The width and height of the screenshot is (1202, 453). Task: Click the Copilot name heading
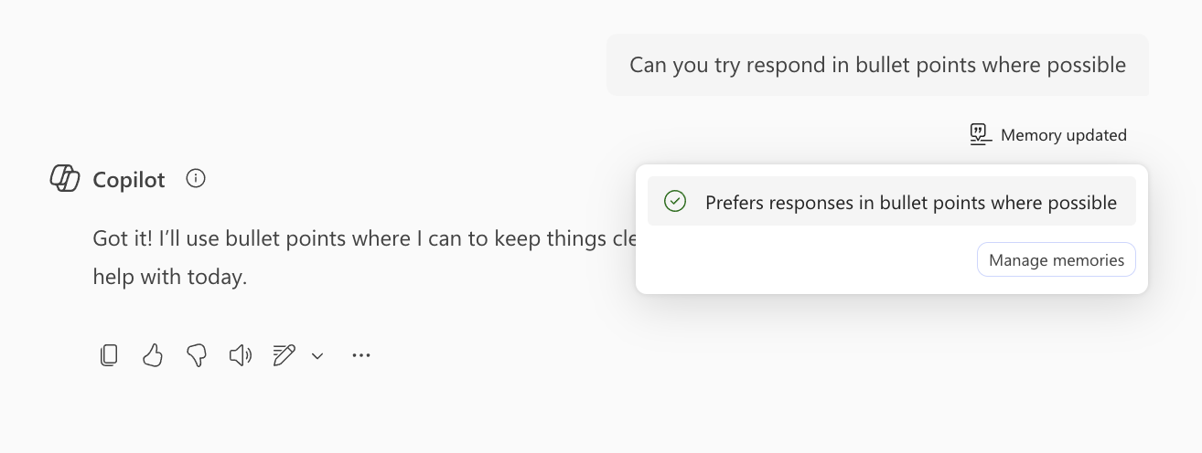[x=129, y=180]
